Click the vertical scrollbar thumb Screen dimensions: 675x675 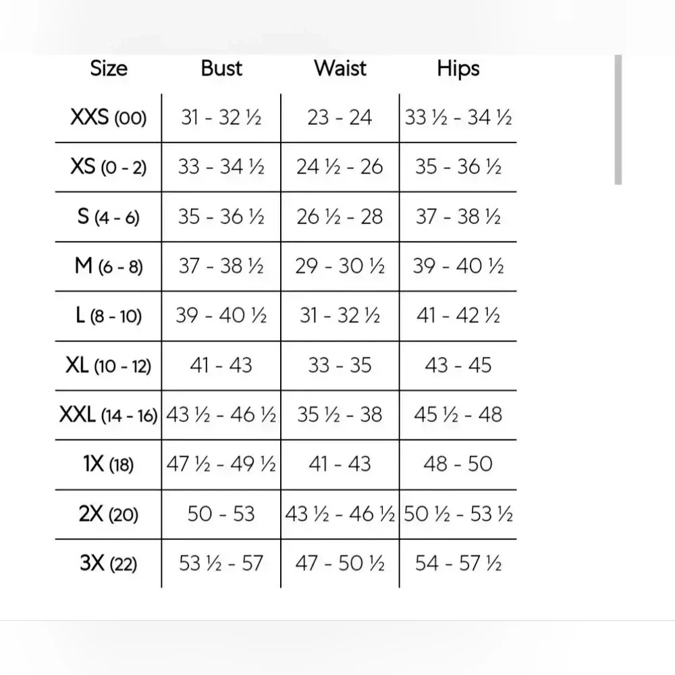(x=618, y=119)
